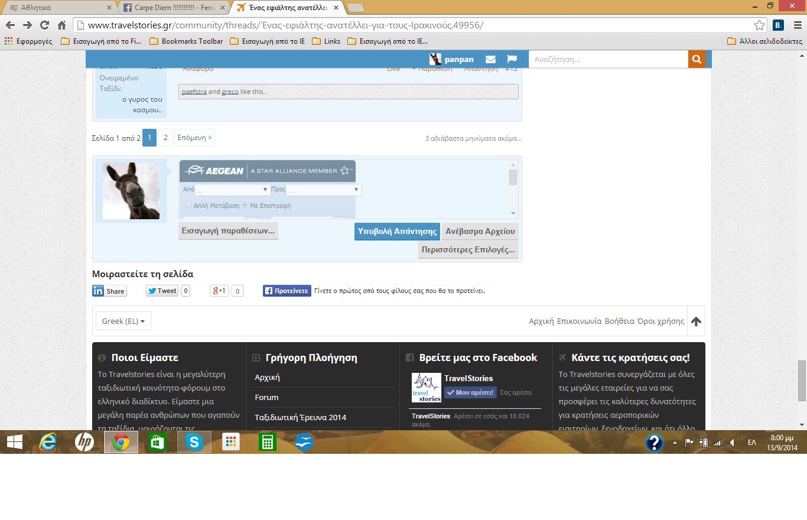The height and width of the screenshot is (520, 807).
Task: Click Περισσότερες Επιλογές button
Action: point(468,249)
